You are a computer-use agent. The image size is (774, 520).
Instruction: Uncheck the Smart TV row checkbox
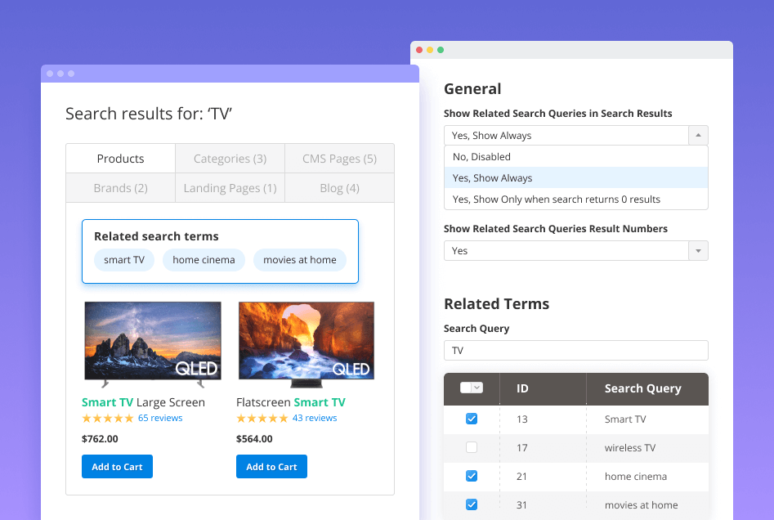click(472, 419)
